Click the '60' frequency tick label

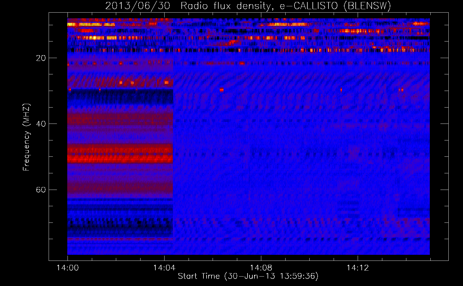(41, 190)
